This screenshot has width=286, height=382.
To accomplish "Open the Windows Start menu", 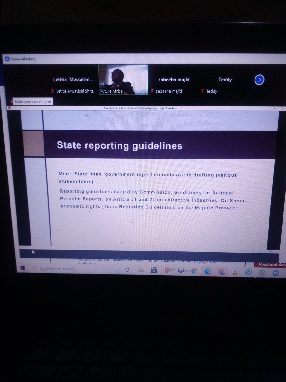I will click(23, 268).
